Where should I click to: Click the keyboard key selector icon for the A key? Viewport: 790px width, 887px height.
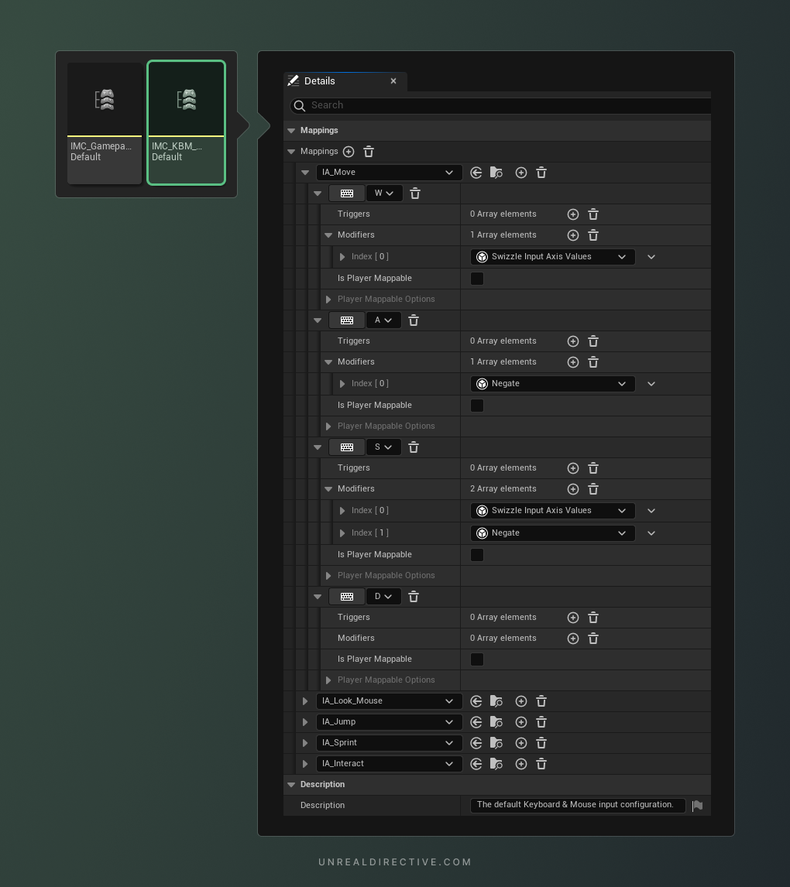pyautogui.click(x=347, y=320)
